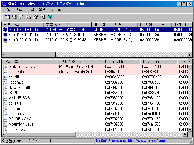Viewport: 194px width, 145px height.
Task: Open Advanced Options toolbar icon
Action: click(x=7, y=17)
